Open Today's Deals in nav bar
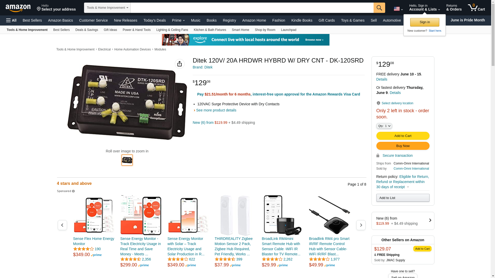The image size is (495, 278). pyautogui.click(x=155, y=20)
